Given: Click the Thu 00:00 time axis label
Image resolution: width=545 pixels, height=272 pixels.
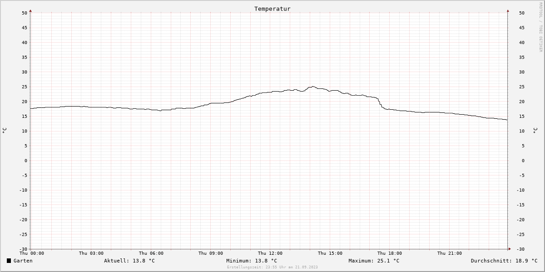Looking at the screenshot, I should click(x=32, y=253).
